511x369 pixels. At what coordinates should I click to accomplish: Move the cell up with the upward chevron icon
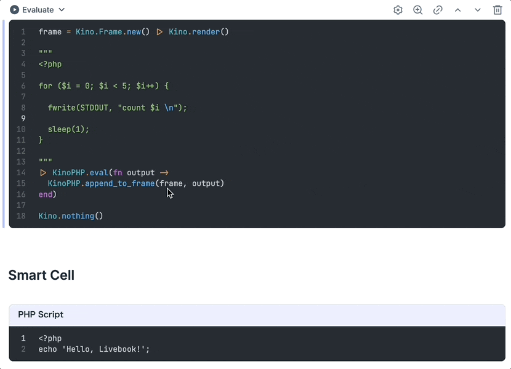pyautogui.click(x=457, y=10)
